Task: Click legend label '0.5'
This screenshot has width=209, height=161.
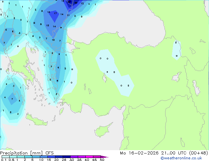Action: click(12, 160)
